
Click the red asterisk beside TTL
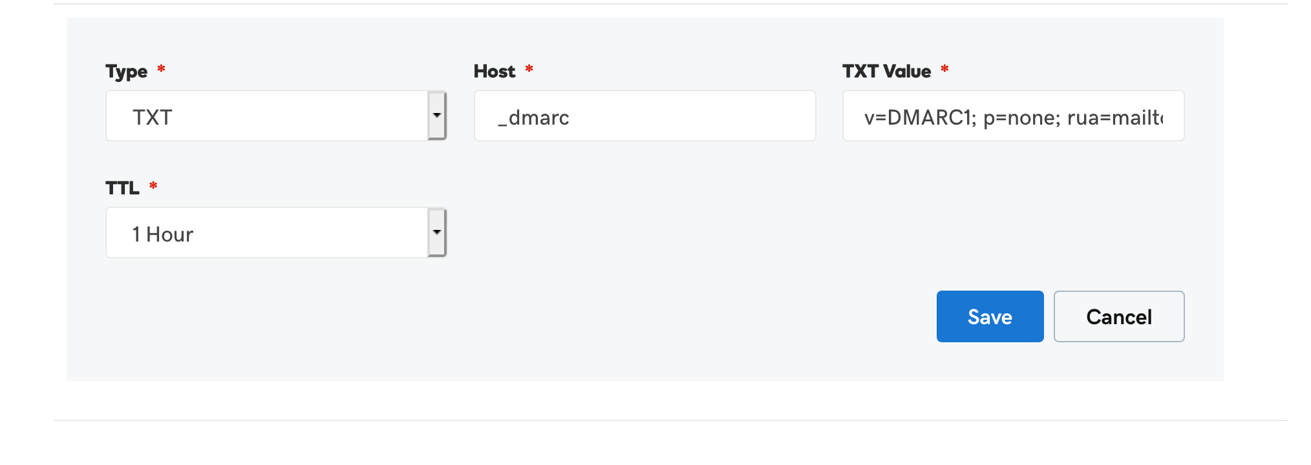pos(153,185)
